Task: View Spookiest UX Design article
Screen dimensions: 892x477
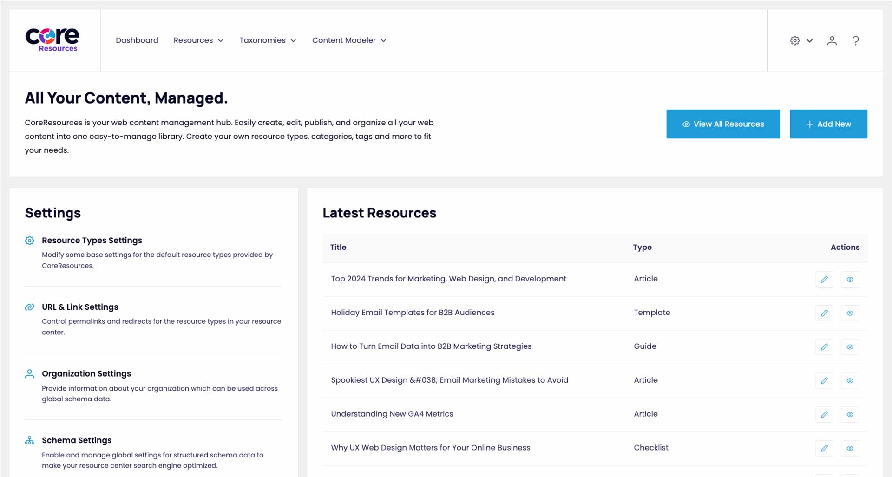Action: [x=850, y=381]
